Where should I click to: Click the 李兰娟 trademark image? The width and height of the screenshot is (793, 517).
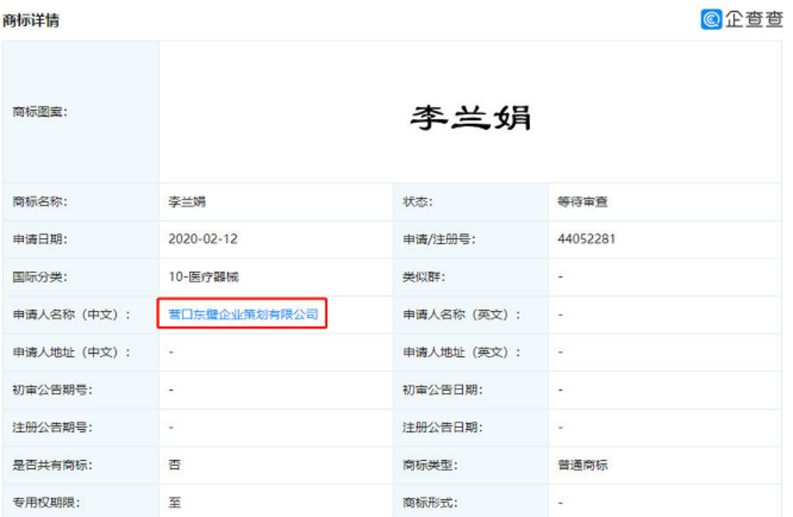click(471, 117)
